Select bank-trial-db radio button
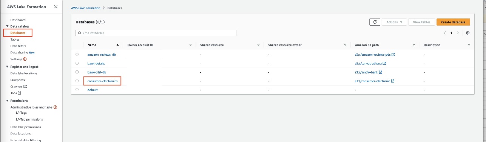The image size is (486, 142). tap(77, 72)
